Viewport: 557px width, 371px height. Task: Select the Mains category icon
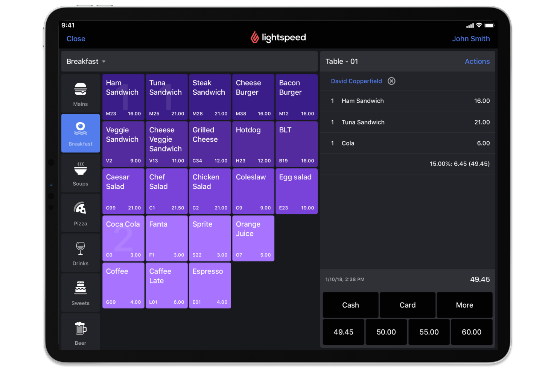(x=80, y=93)
